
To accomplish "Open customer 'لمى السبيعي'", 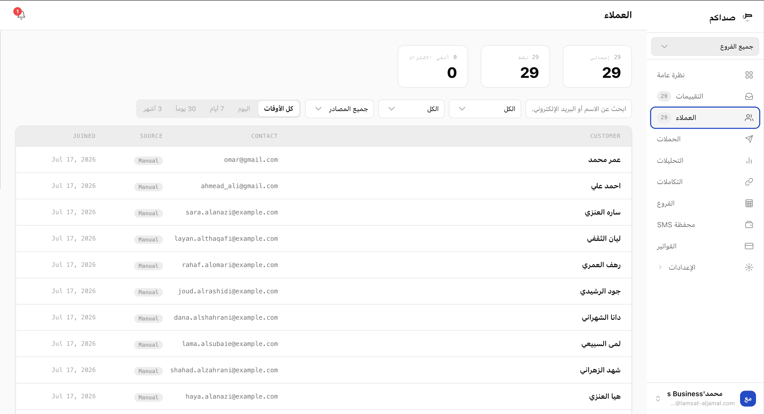I will [x=601, y=344].
